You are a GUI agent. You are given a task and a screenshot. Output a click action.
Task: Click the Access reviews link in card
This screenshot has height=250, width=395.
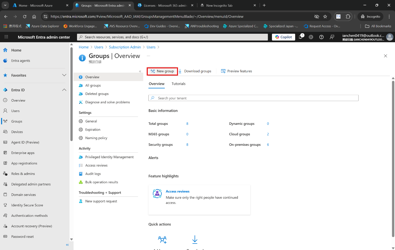pos(177,191)
